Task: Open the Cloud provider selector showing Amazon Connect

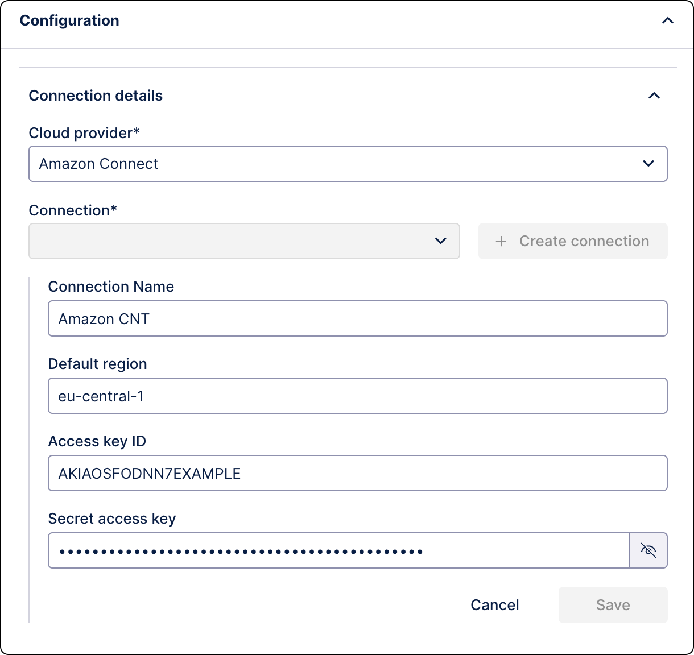Action: 348,164
